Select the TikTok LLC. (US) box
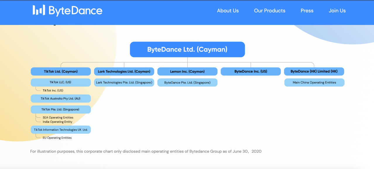The width and height of the screenshot is (374, 169). [x=61, y=82]
